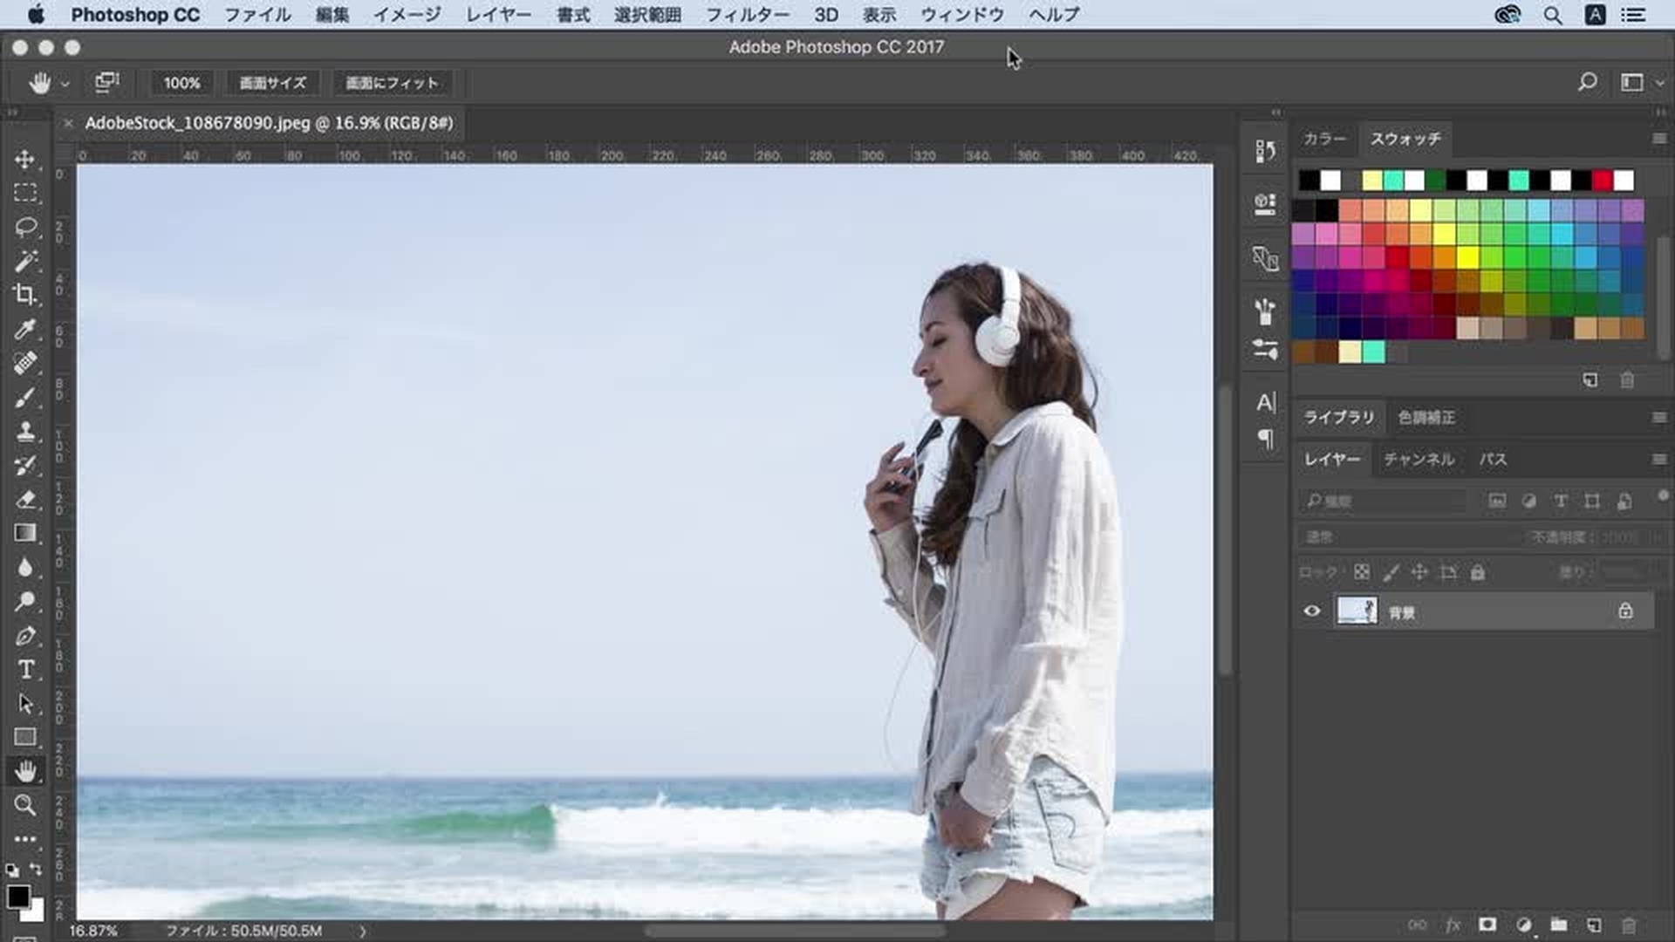Pick the red swatch in top row
Viewport: 1675px width, 942px height.
coord(1602,181)
